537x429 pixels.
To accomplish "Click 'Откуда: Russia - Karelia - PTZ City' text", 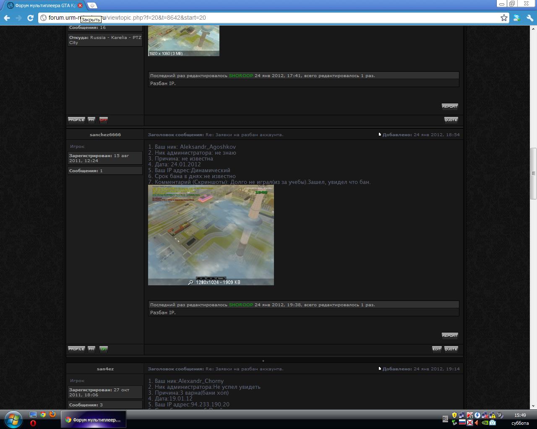I will pos(105,40).
